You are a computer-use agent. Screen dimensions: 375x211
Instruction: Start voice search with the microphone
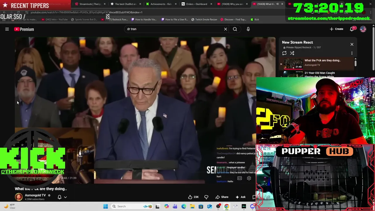point(248,29)
